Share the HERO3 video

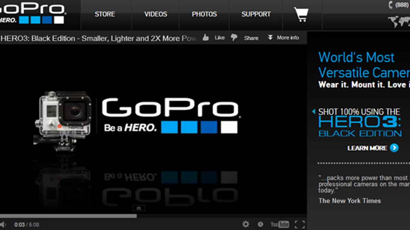(251, 38)
